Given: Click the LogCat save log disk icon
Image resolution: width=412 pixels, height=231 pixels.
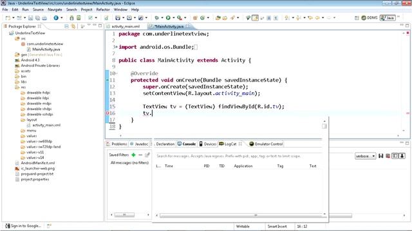Looking at the screenshot, I should (x=380, y=156).
